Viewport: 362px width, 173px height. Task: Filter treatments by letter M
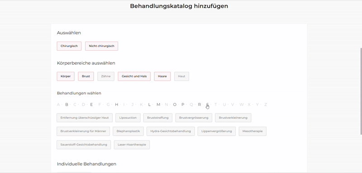point(158,105)
